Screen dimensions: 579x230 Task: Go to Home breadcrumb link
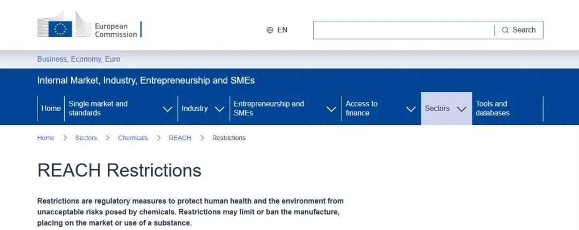tap(46, 138)
